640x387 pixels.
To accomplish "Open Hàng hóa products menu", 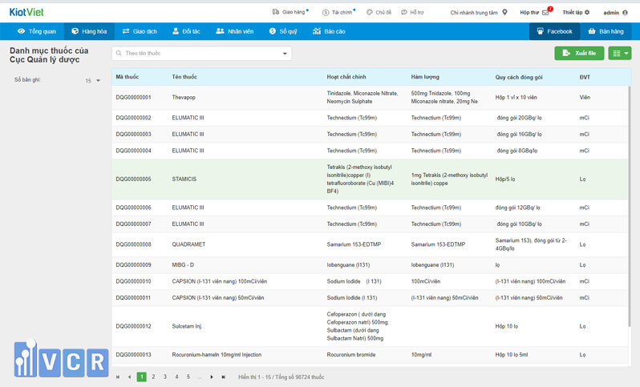I will (x=89, y=31).
